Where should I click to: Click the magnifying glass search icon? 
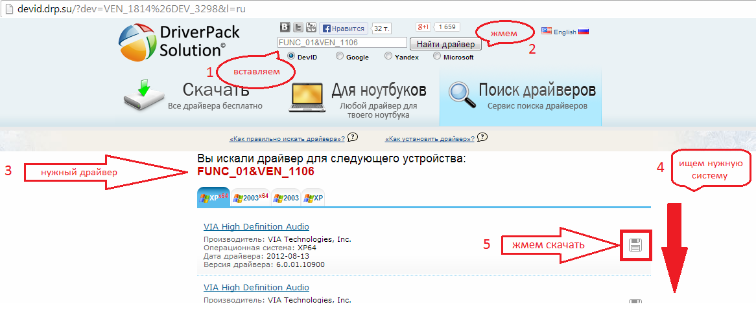(462, 93)
